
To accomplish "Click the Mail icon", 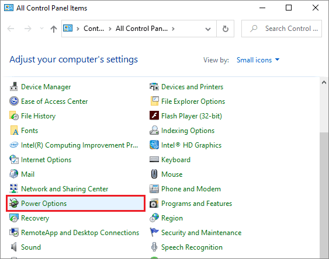I will pos(14,174).
